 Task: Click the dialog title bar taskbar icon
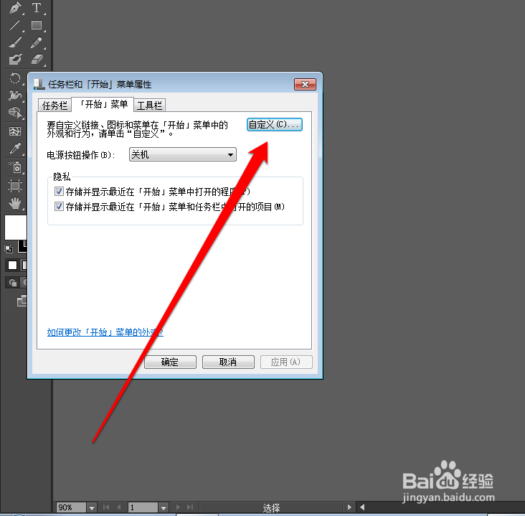coord(39,84)
